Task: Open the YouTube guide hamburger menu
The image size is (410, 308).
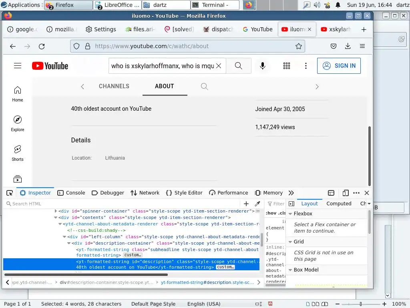Action: coord(18,66)
